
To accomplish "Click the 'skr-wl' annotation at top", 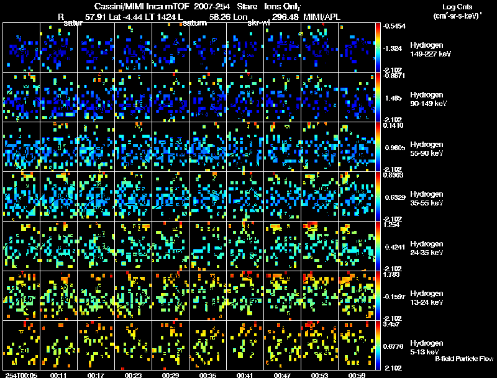I will pyautogui.click(x=258, y=23).
